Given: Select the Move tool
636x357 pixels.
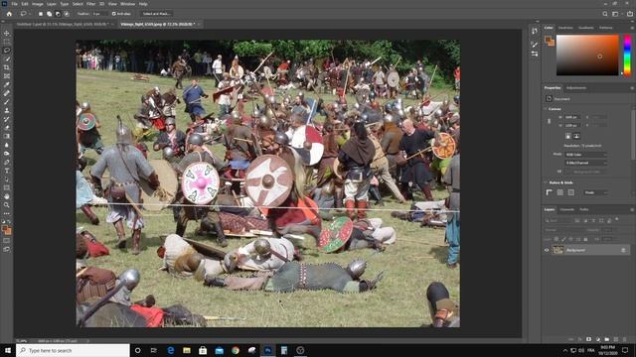Looking at the screenshot, I should click(7, 33).
